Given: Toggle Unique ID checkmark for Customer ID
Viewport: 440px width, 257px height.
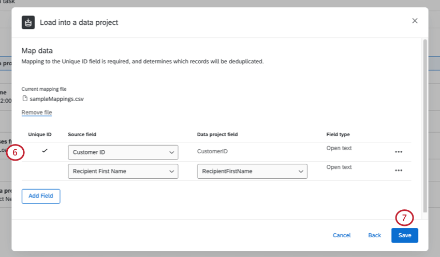Looking at the screenshot, I should [45, 151].
